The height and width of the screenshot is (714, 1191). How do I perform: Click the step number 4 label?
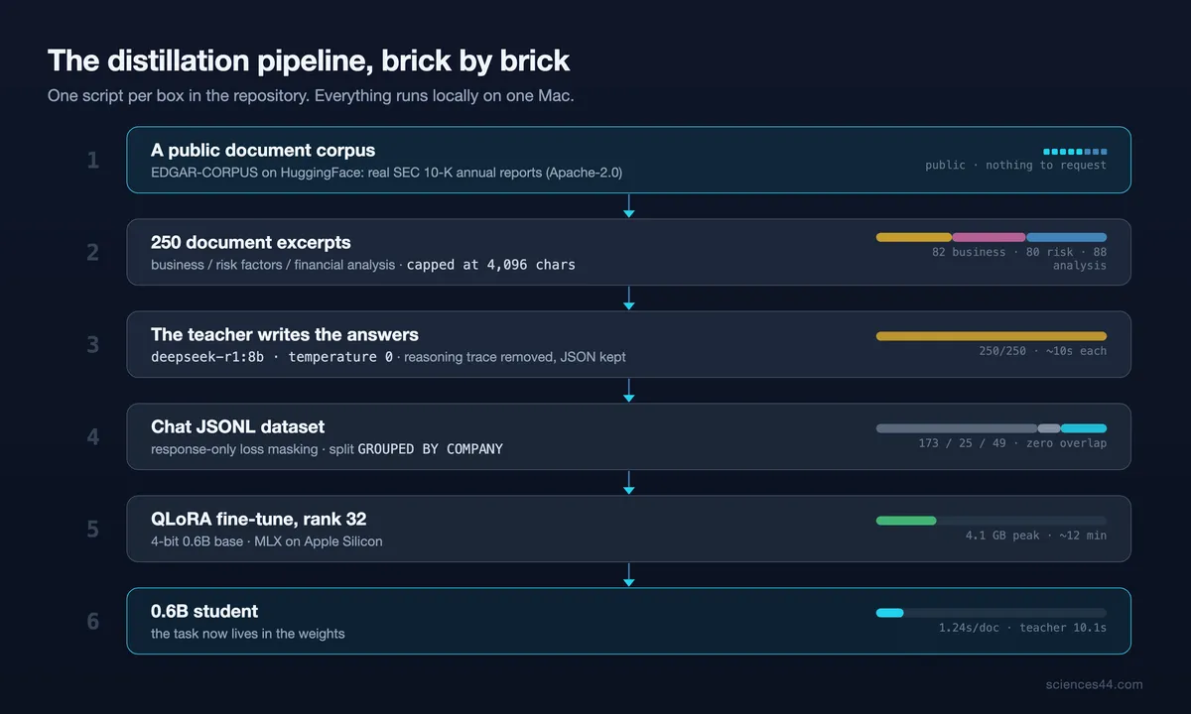(92, 436)
